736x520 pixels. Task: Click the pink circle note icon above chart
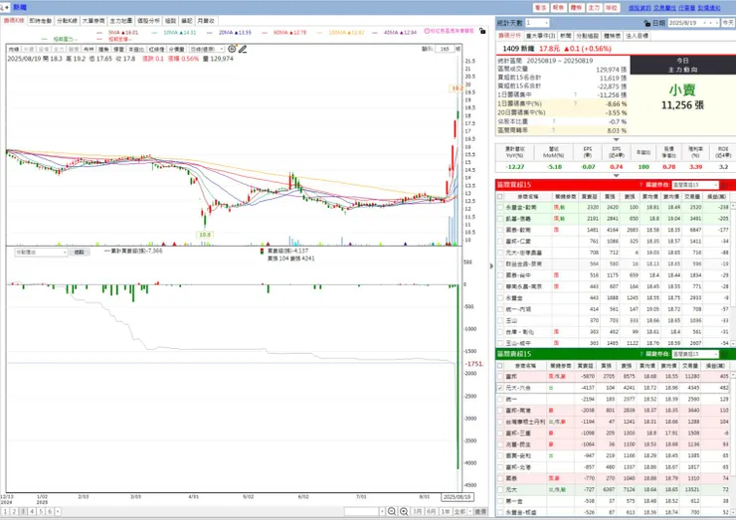tap(427, 31)
